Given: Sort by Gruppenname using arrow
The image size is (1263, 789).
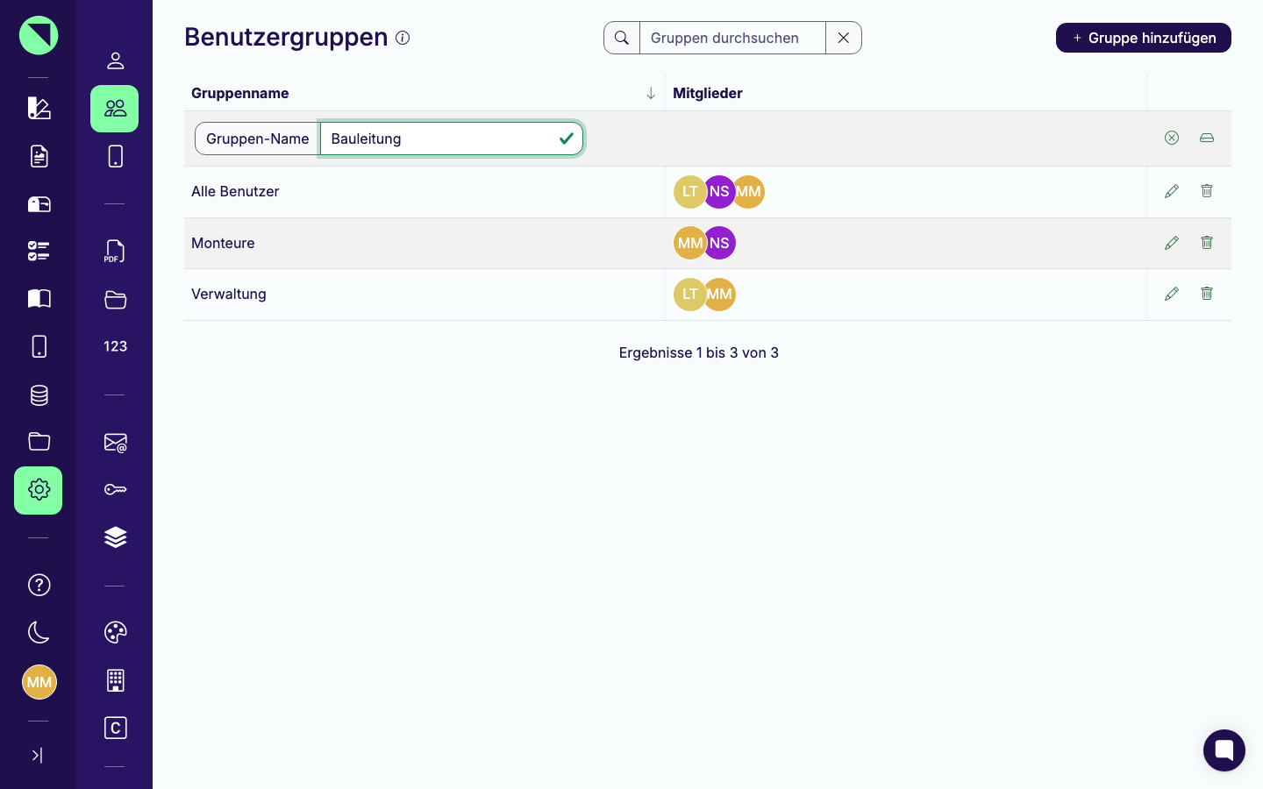Looking at the screenshot, I should pos(651,94).
